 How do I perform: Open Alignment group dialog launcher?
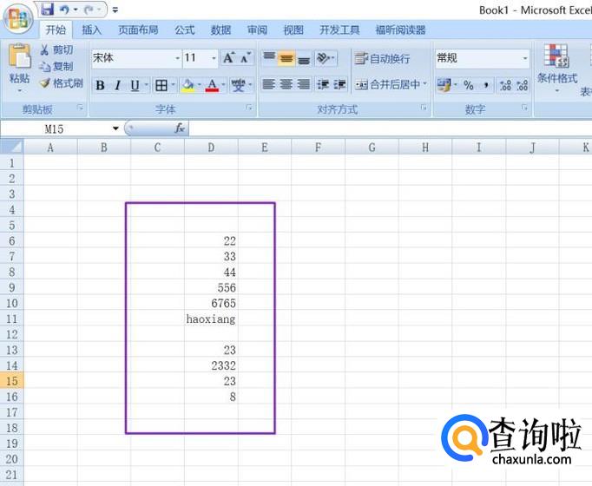(424, 108)
